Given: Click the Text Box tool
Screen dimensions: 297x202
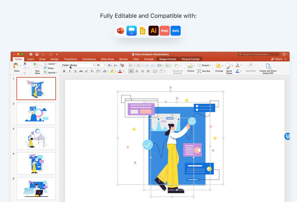Looking at the screenshot, I should pyautogui.click(x=204, y=71).
